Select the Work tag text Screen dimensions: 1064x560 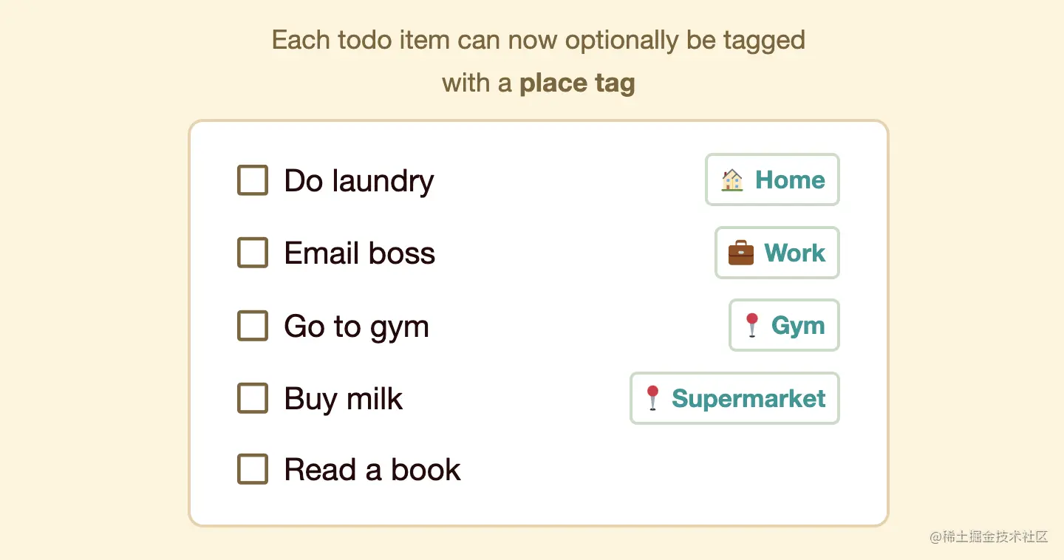point(794,253)
